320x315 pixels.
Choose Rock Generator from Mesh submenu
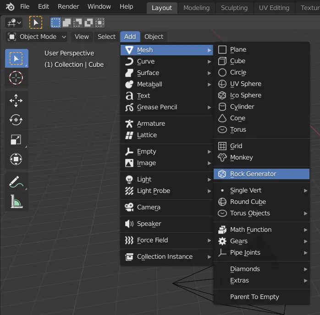pos(261,174)
